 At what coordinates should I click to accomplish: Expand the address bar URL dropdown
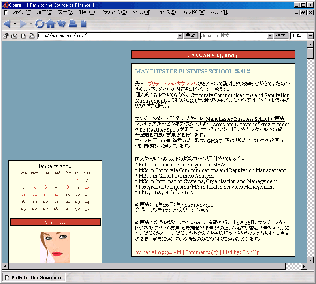[180, 36]
